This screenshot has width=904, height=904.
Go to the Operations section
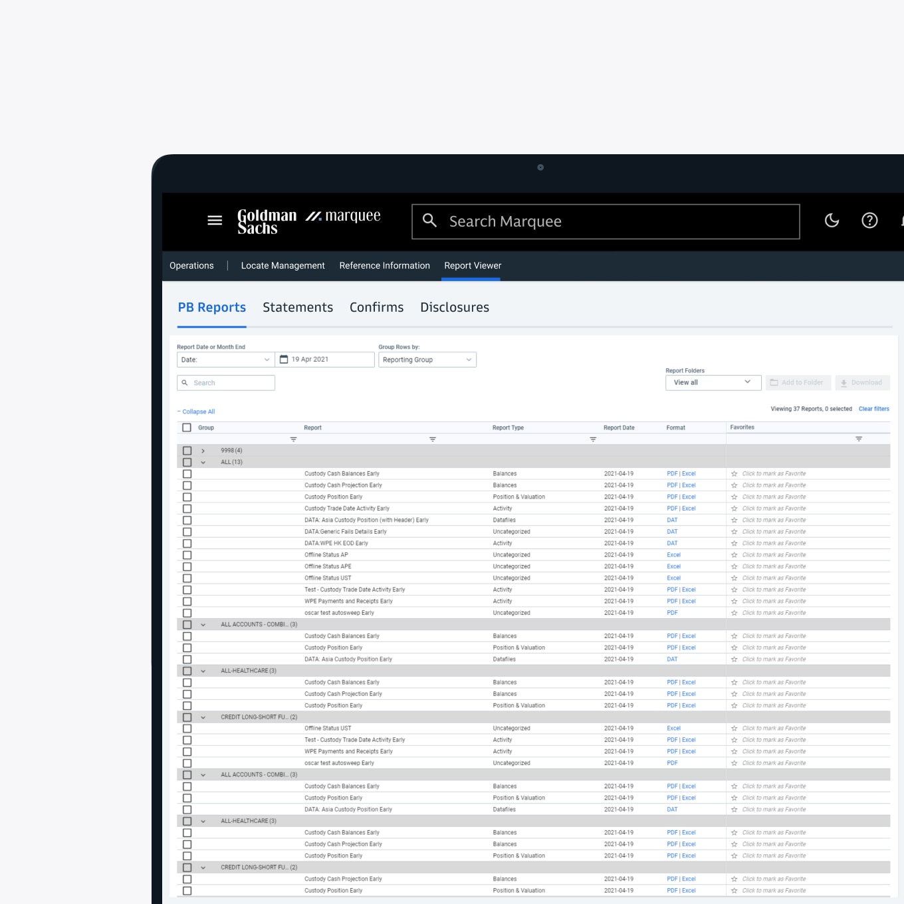[191, 266]
